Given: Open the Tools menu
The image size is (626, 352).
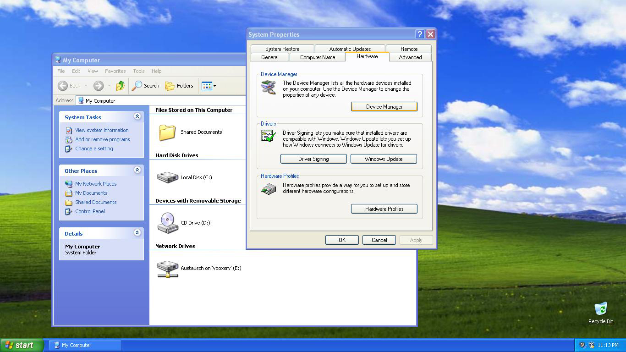Looking at the screenshot, I should 139,71.
